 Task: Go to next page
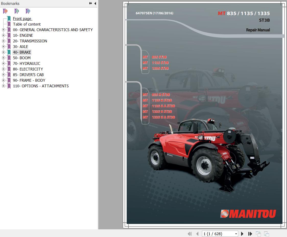pos(242,234)
